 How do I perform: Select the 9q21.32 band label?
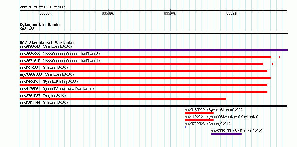(27, 29)
